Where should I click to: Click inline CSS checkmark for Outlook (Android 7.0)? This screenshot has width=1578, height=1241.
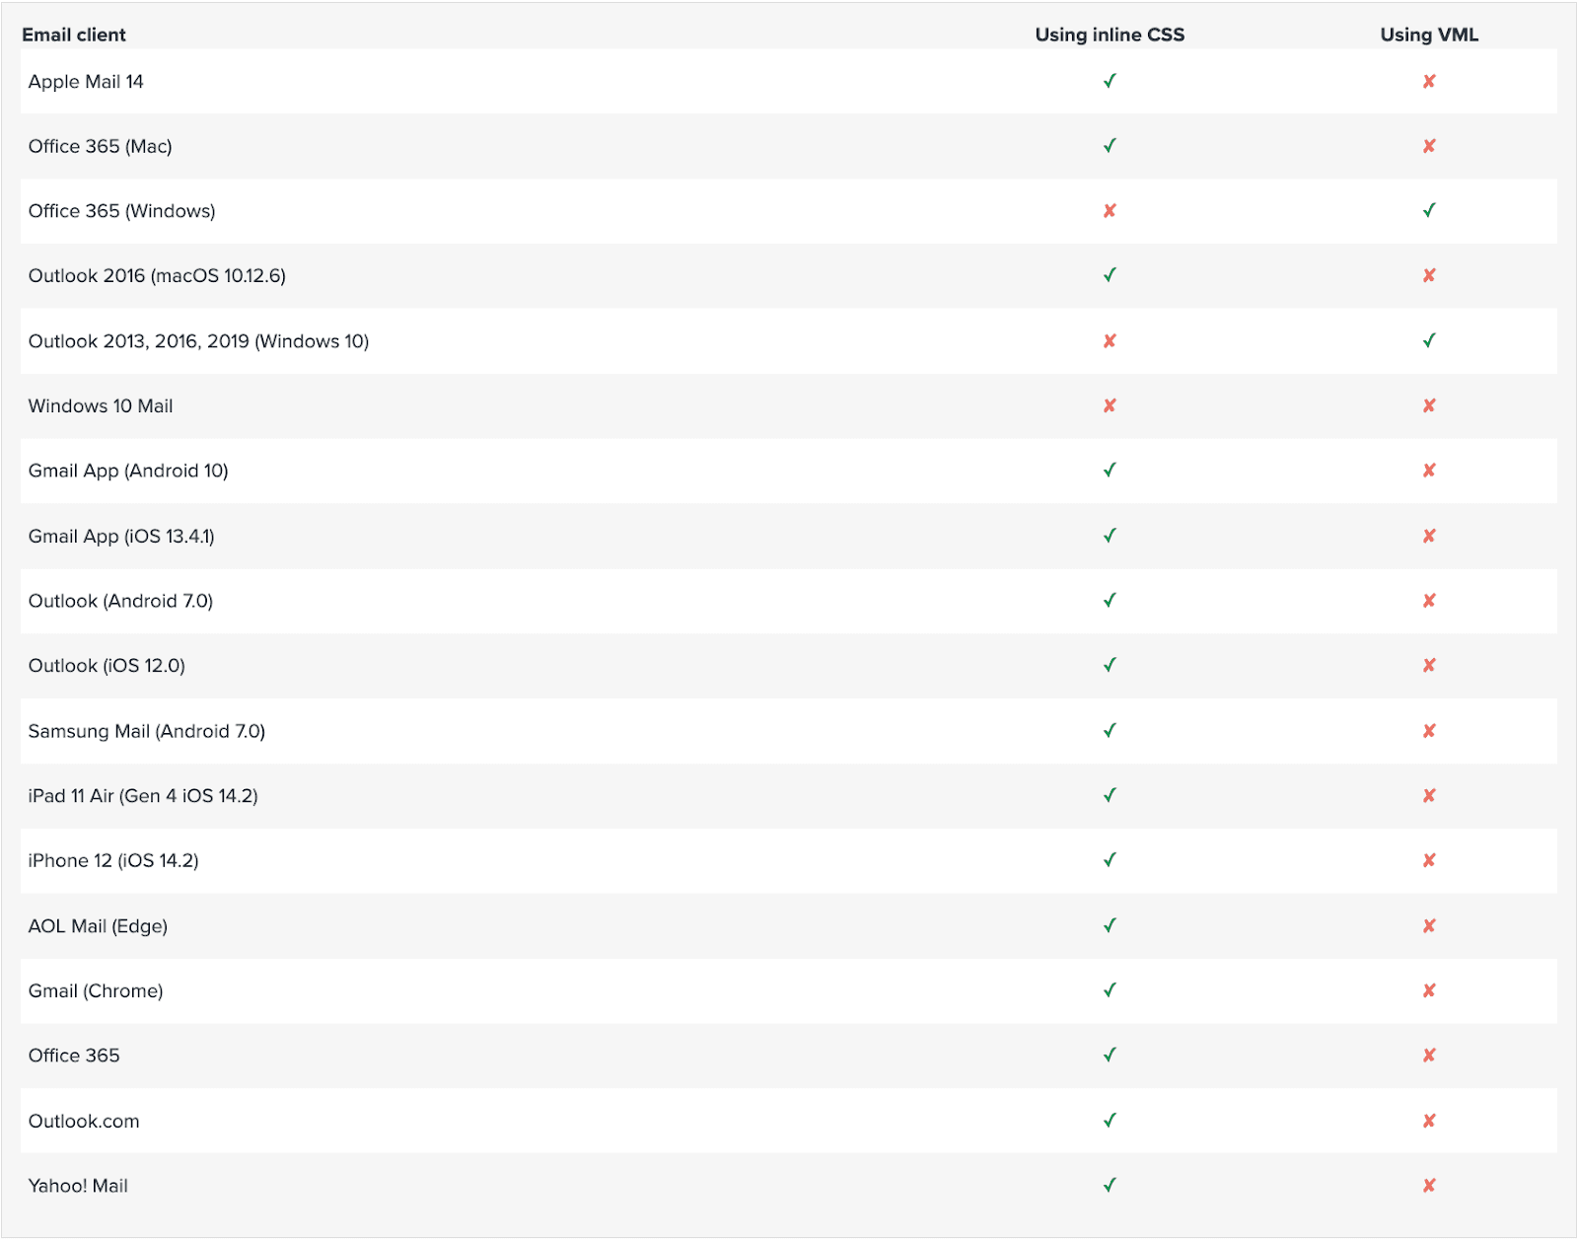pyautogui.click(x=1110, y=601)
